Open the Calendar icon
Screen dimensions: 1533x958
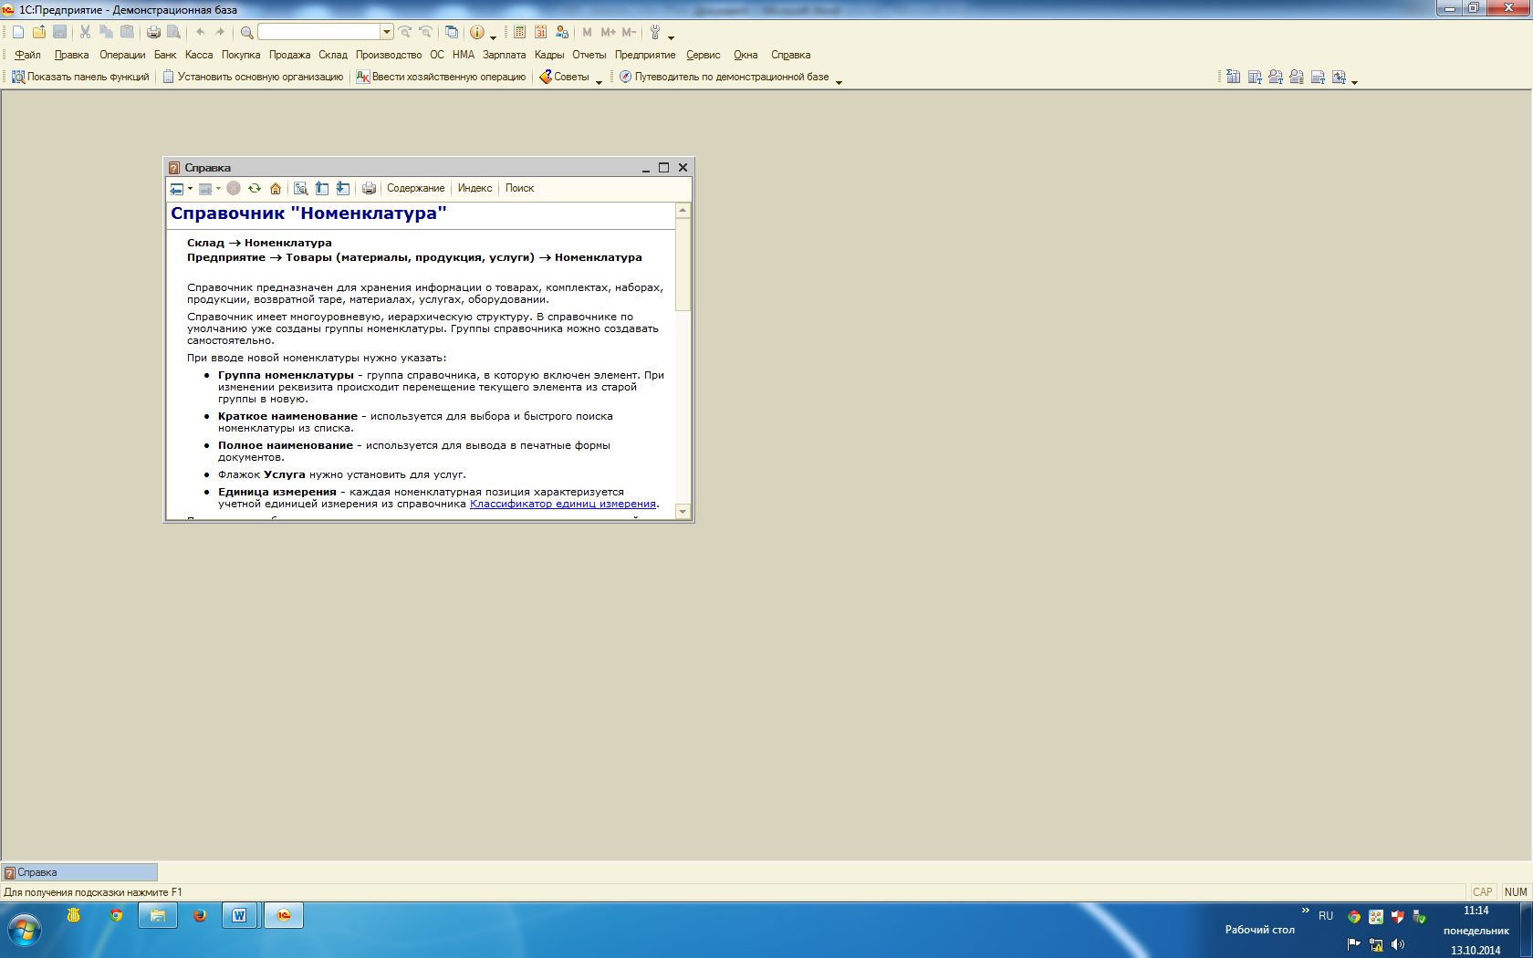pyautogui.click(x=540, y=32)
